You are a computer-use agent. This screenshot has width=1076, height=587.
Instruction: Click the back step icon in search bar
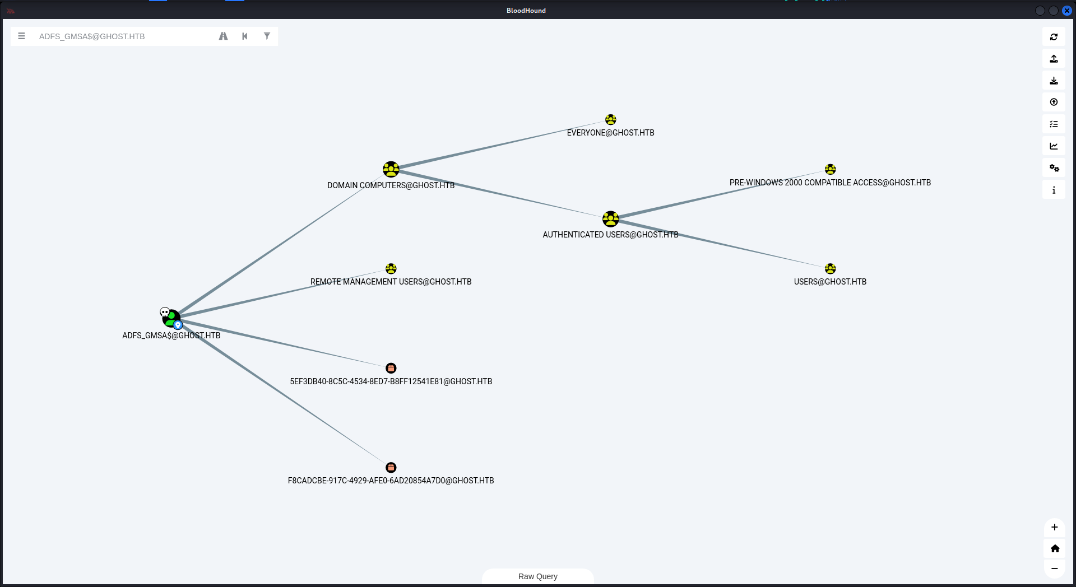pyautogui.click(x=245, y=36)
